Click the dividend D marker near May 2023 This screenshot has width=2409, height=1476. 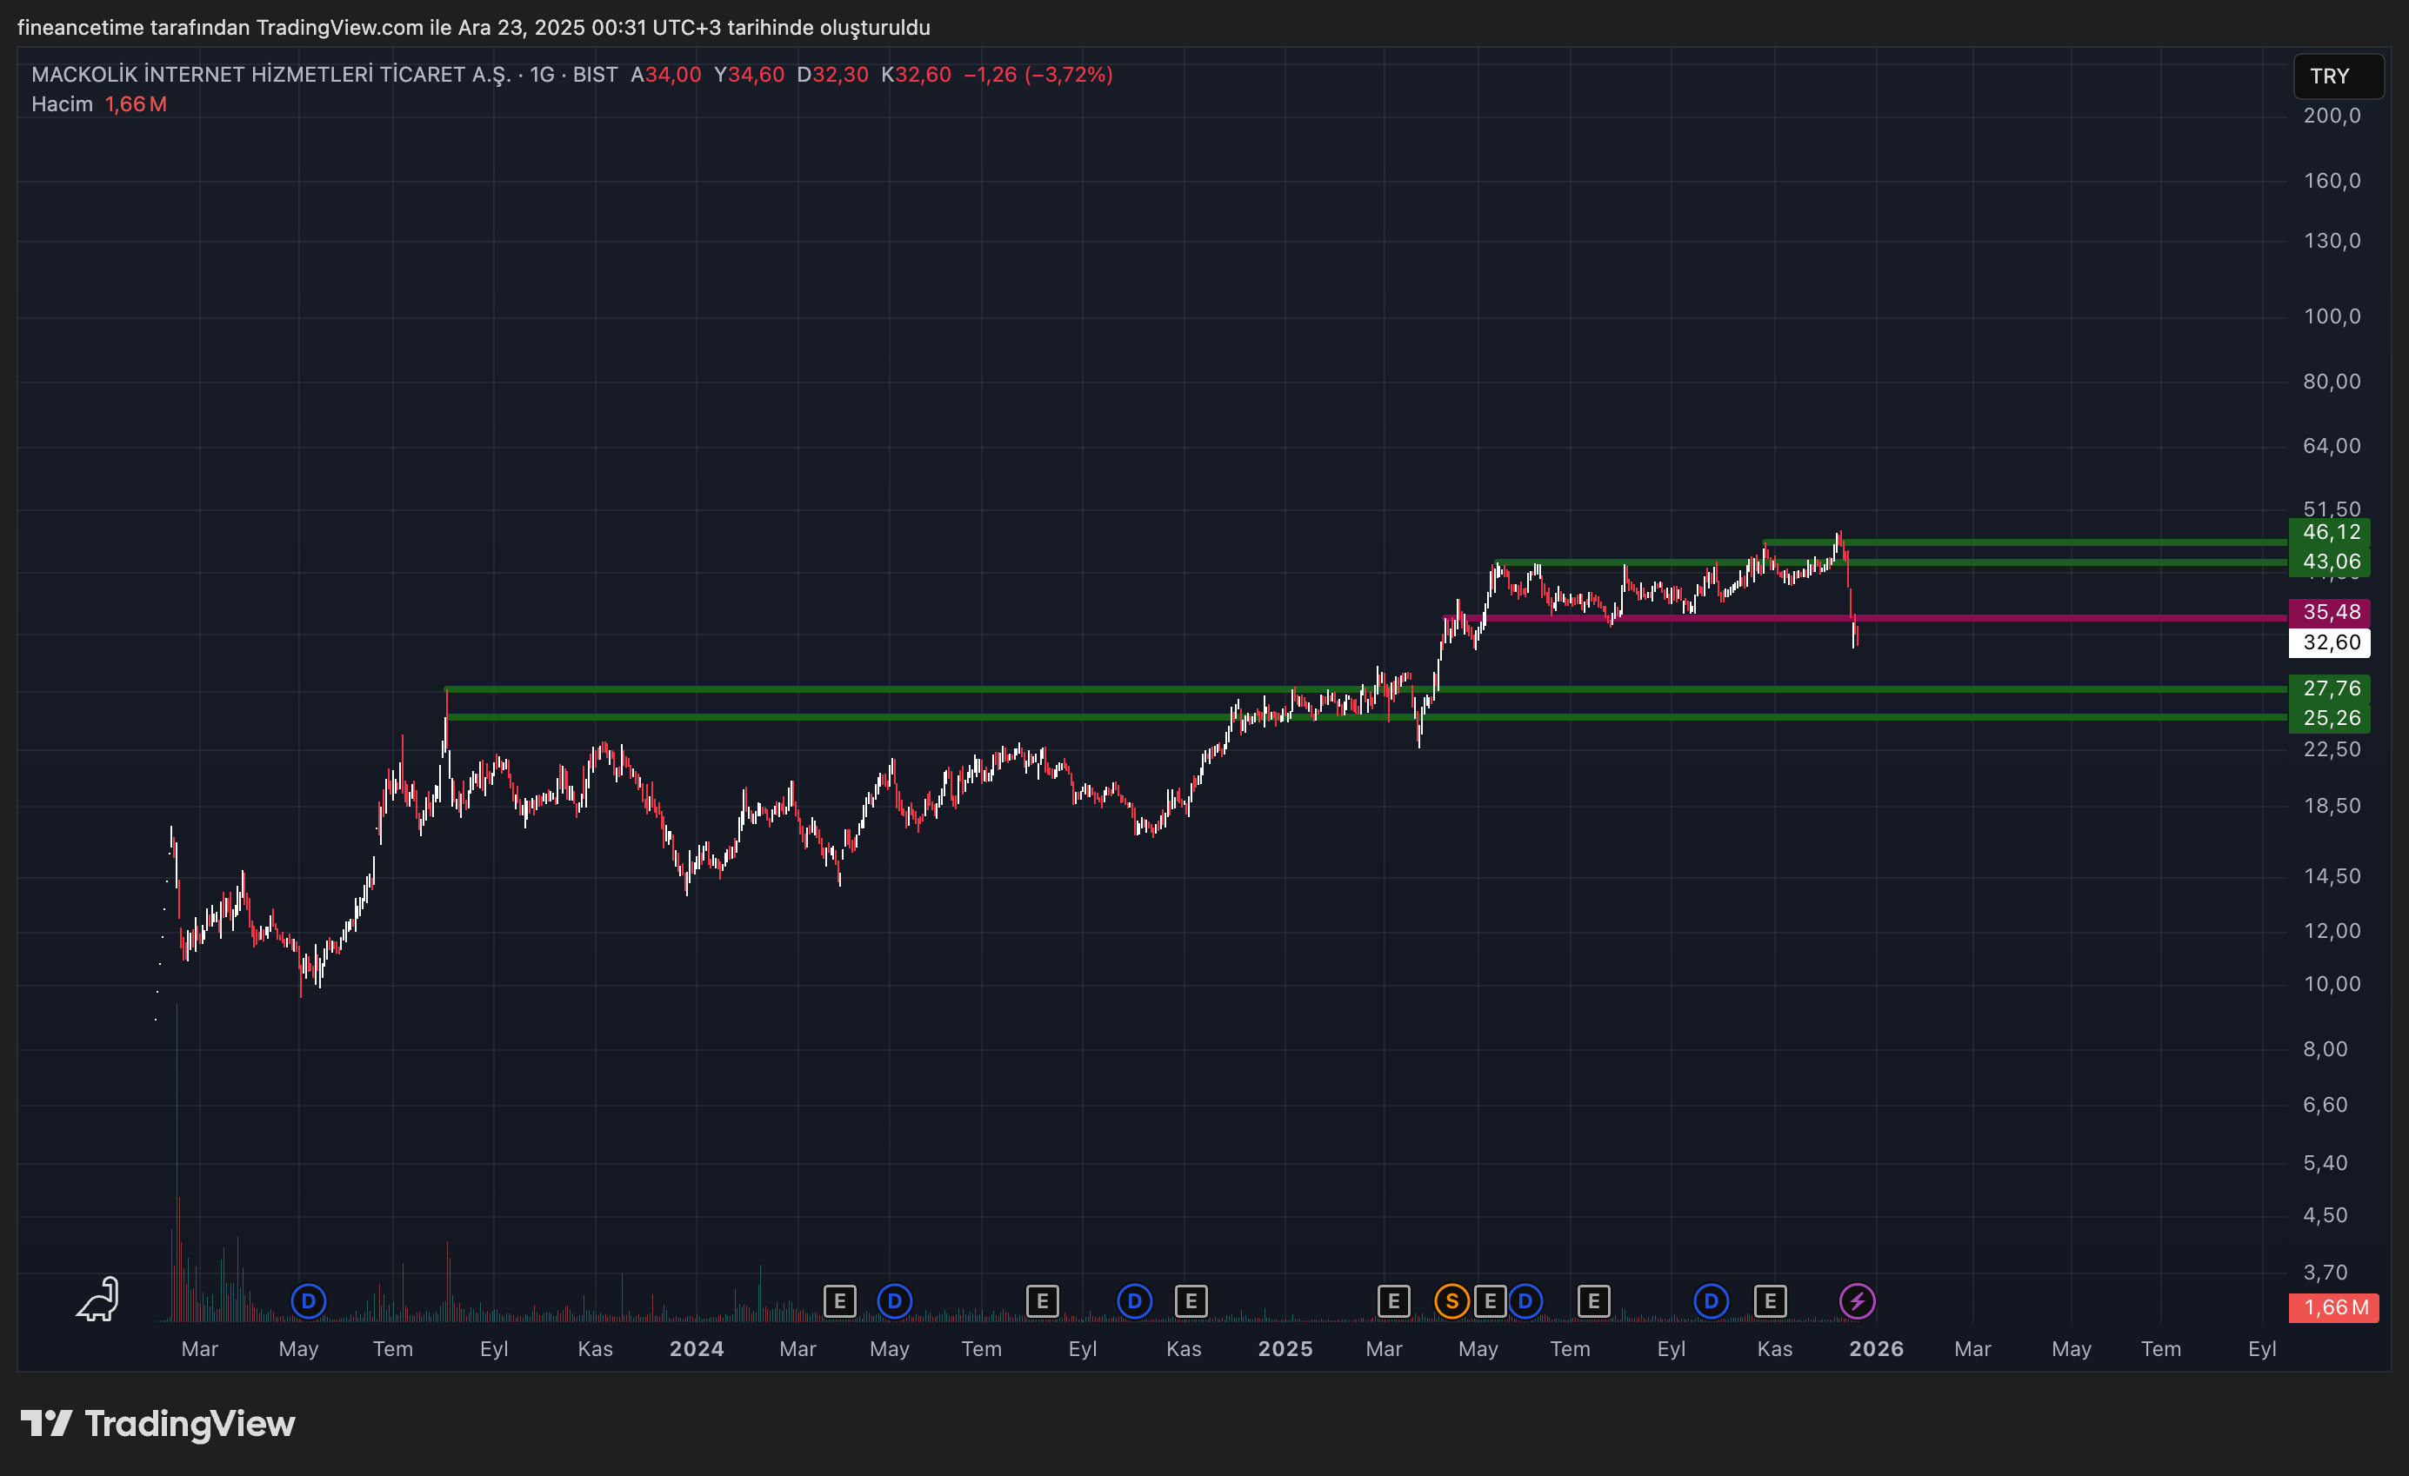point(308,1301)
